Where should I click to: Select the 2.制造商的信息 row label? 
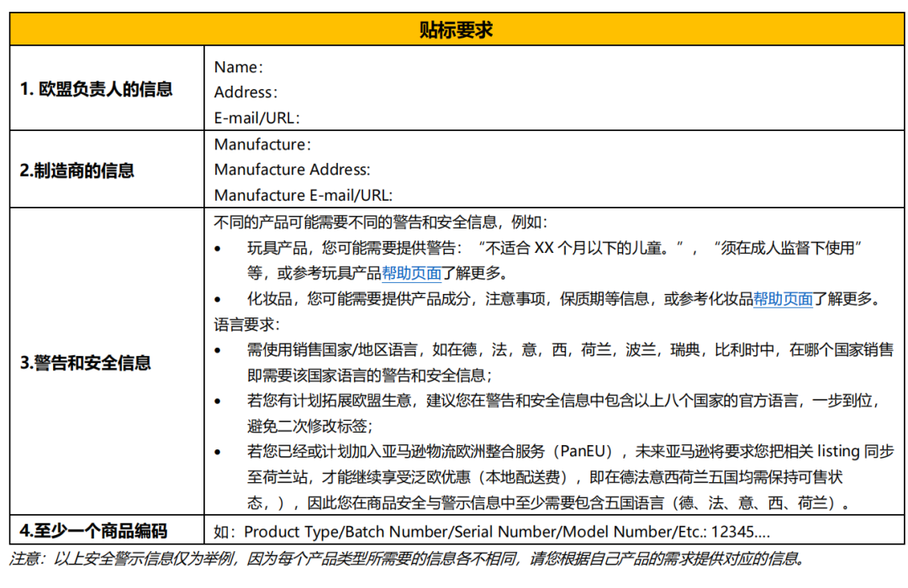coord(77,171)
